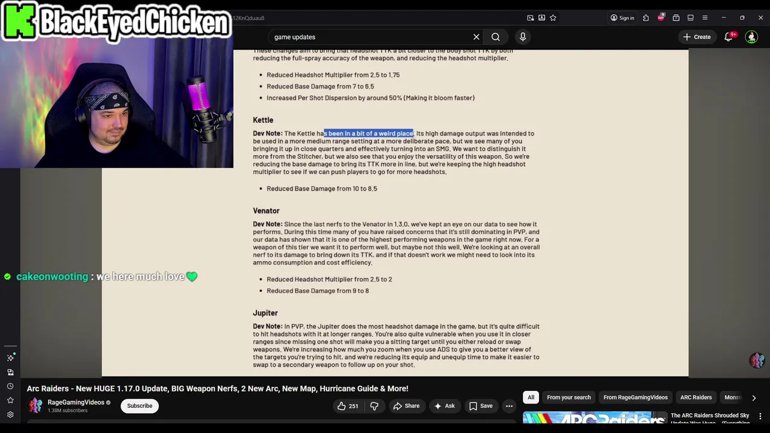Toggle the browser sidebar panel icon
The width and height of the screenshot is (770, 433).
pyautogui.click(x=691, y=18)
